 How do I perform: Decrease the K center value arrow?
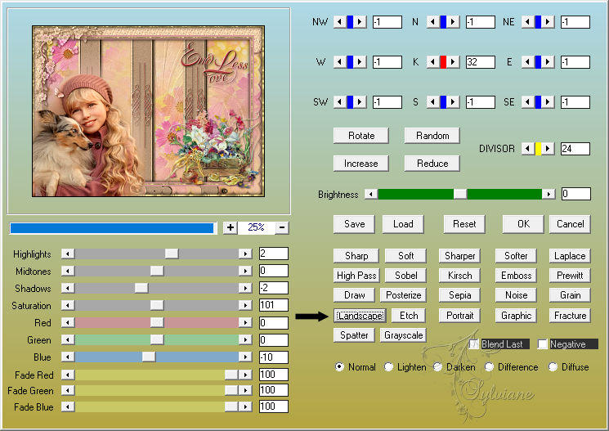click(x=433, y=62)
